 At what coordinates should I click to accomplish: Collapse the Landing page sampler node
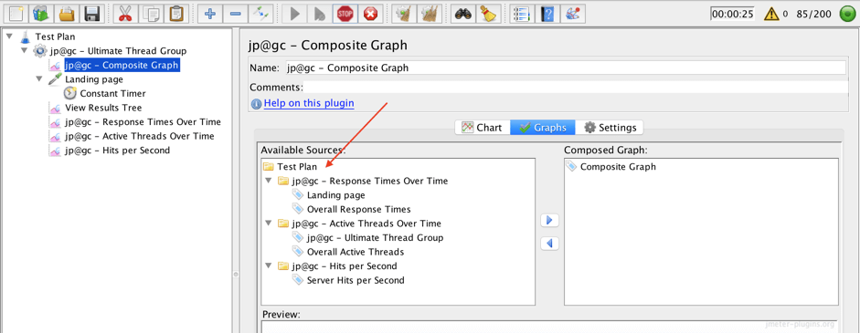pos(39,79)
